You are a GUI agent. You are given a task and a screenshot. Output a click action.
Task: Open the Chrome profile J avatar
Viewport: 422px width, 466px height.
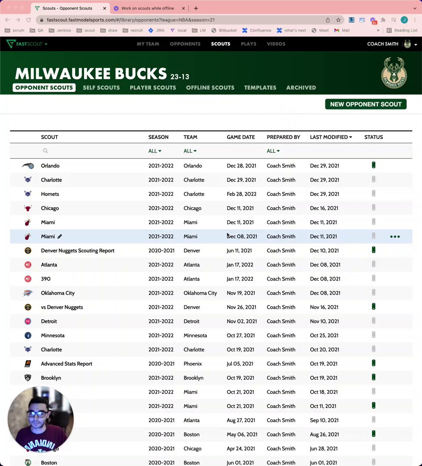click(x=404, y=20)
